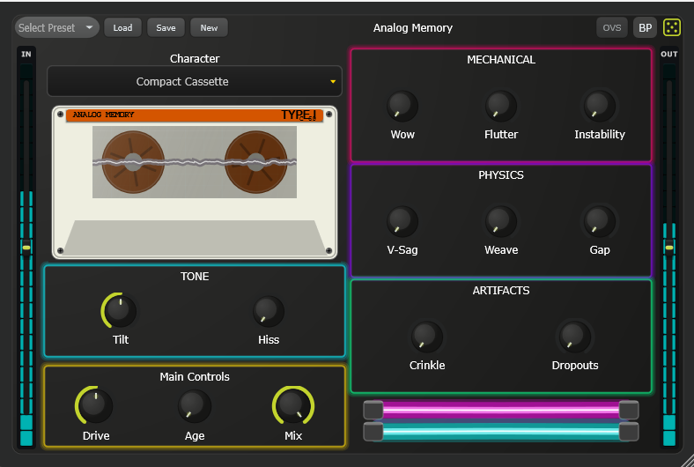The width and height of the screenshot is (694, 467).
Task: Click the Flutter knob
Action: pyautogui.click(x=501, y=107)
